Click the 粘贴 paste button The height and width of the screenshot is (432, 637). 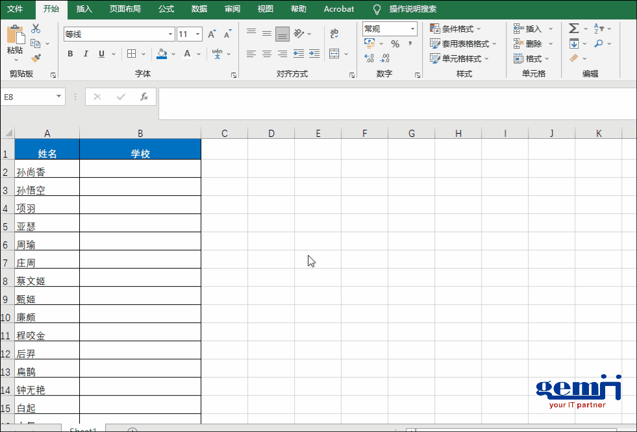[x=15, y=40]
